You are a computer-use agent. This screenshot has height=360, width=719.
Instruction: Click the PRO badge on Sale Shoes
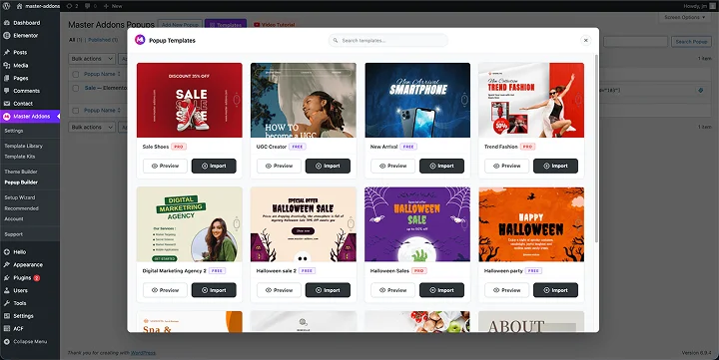(179, 147)
